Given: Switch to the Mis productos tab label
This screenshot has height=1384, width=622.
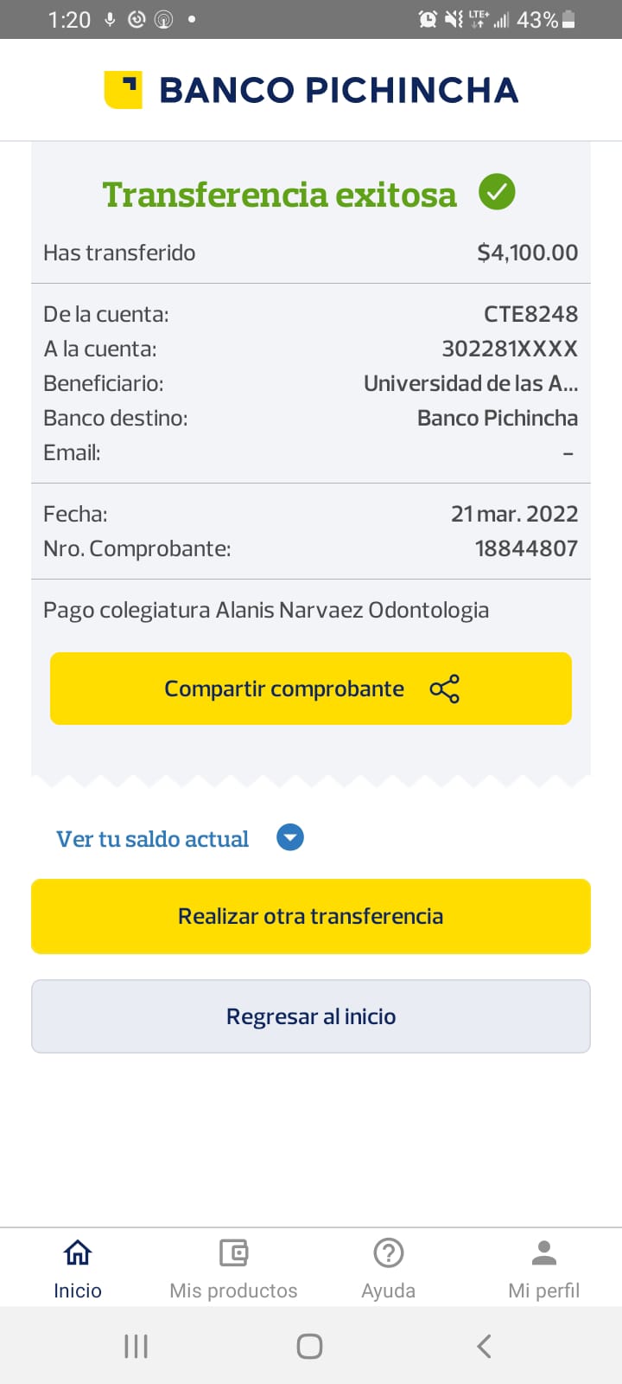Looking at the screenshot, I should click(233, 1291).
